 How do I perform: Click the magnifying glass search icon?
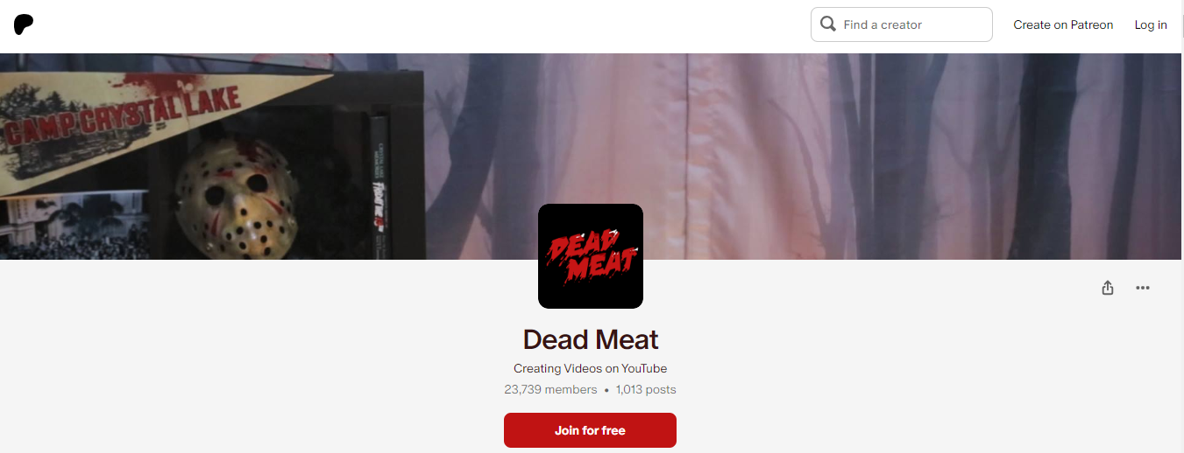click(x=827, y=24)
